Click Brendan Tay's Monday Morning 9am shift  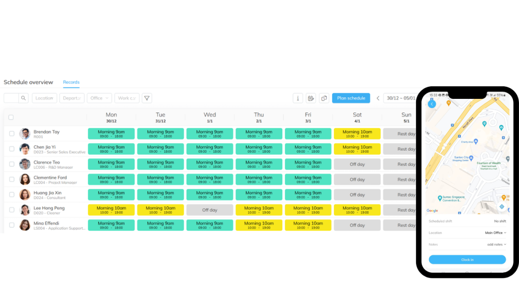click(x=111, y=134)
